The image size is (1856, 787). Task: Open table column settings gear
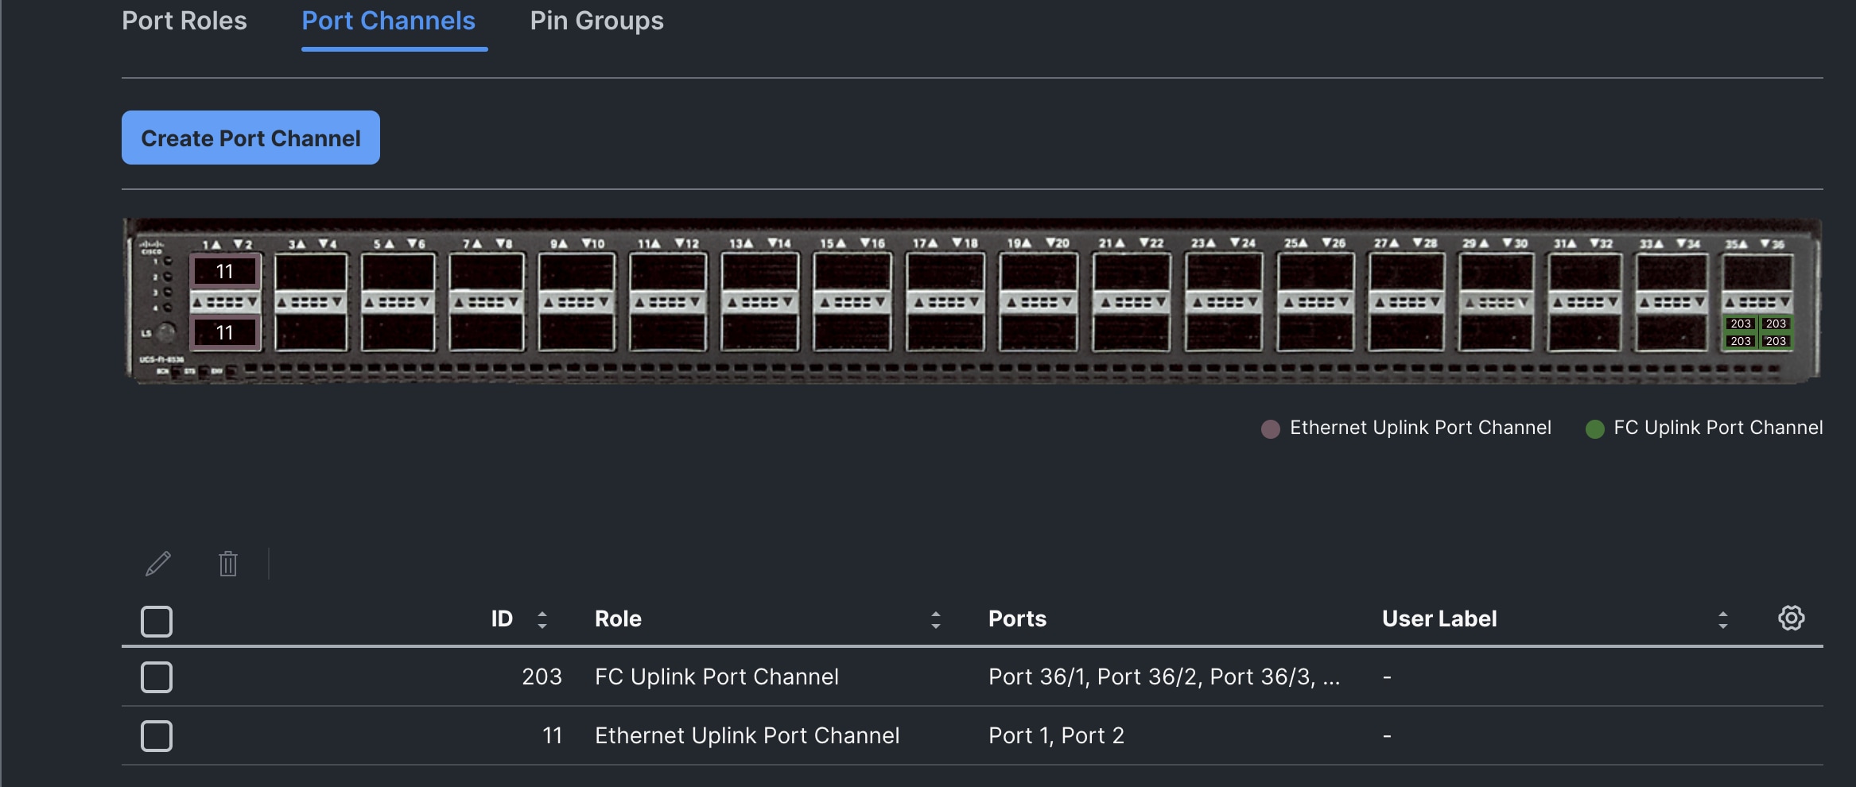[1792, 618]
